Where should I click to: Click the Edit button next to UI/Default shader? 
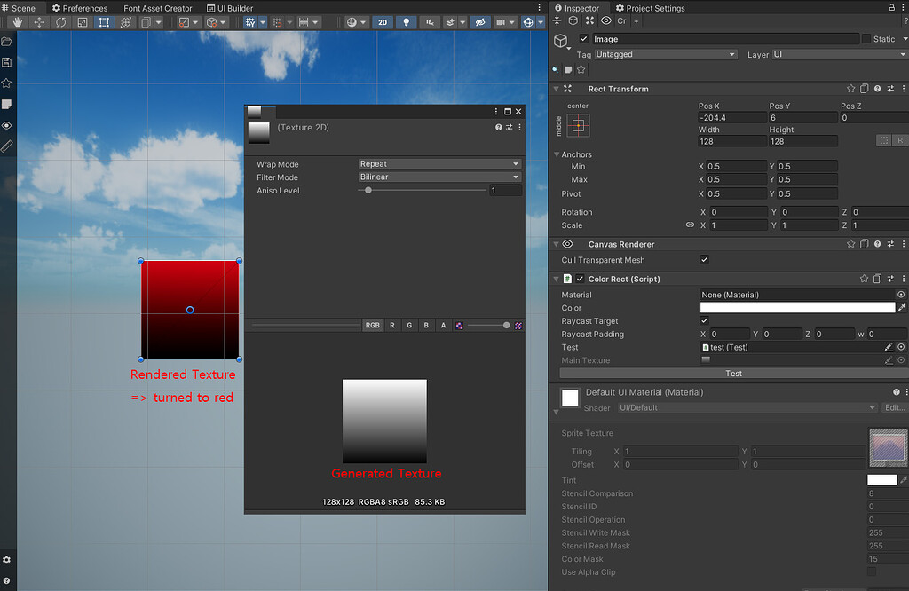(x=893, y=407)
